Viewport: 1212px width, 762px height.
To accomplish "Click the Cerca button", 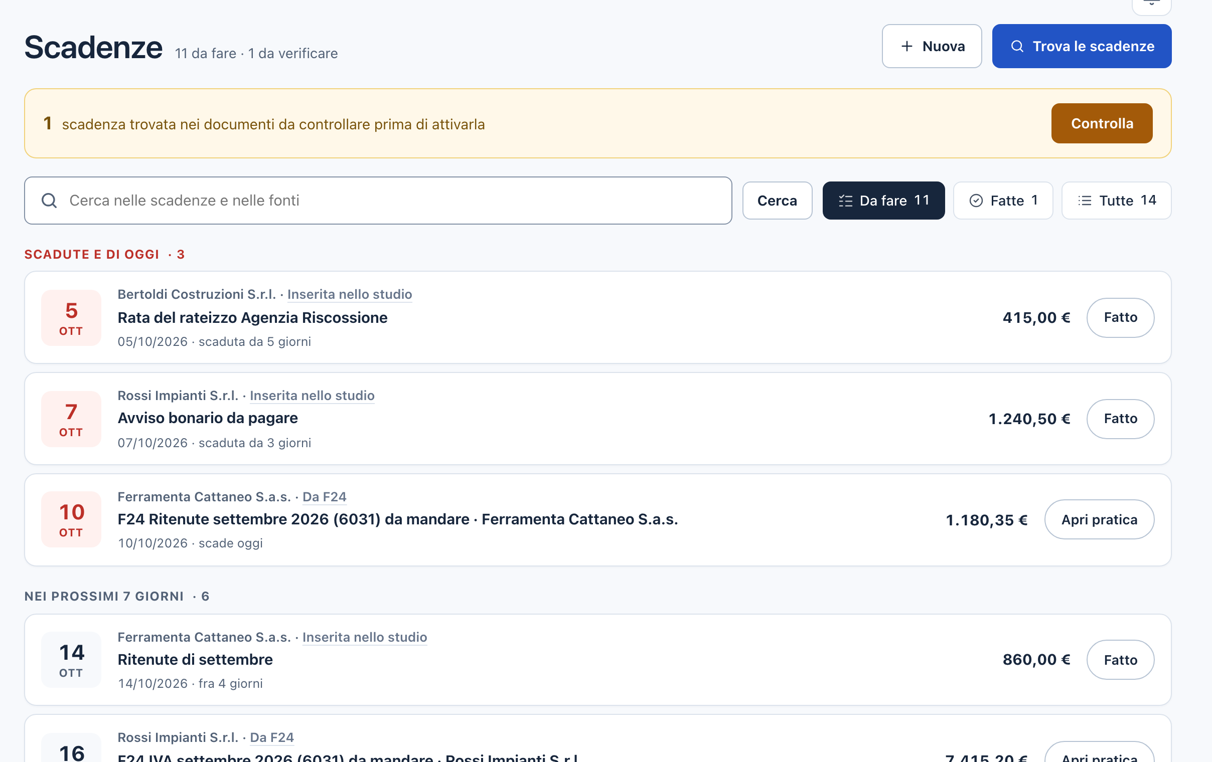I will [777, 201].
